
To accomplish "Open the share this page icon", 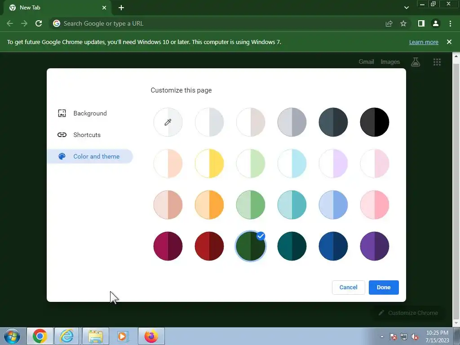I will tap(389, 23).
